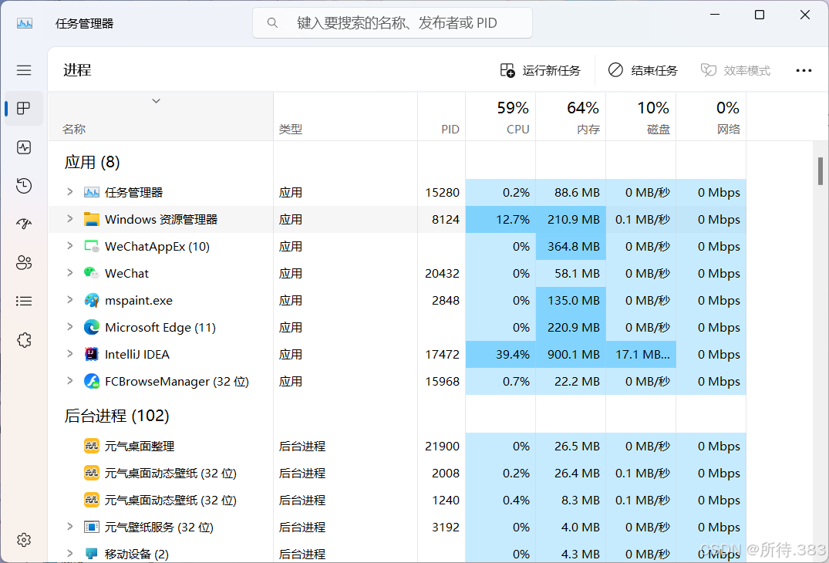Expand the 移动设备 (2) group
The width and height of the screenshot is (829, 563).
[69, 553]
